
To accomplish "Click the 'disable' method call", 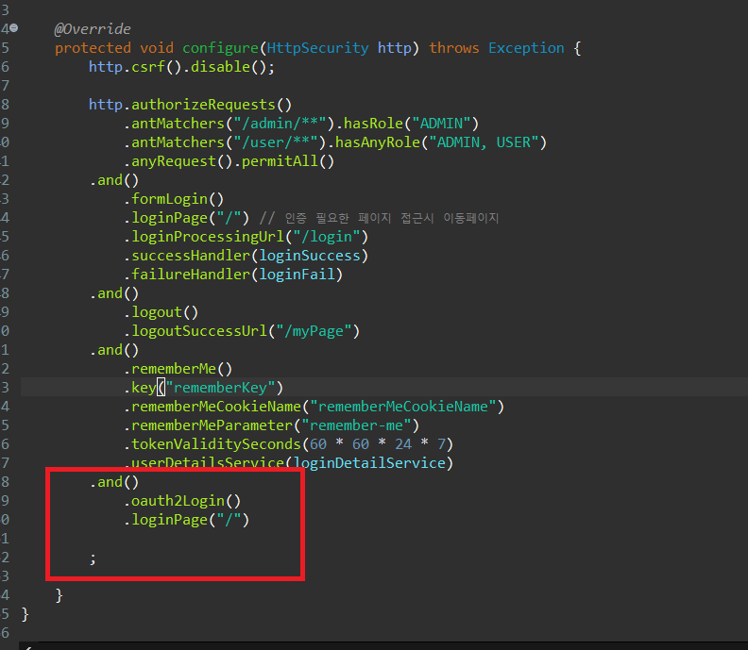I will [x=220, y=67].
